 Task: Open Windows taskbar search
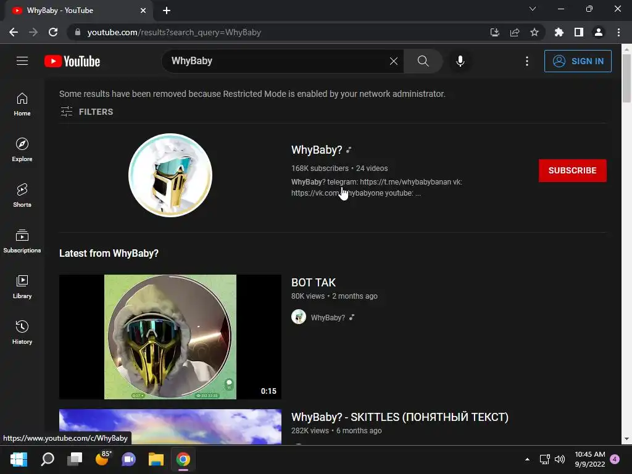pyautogui.click(x=47, y=459)
